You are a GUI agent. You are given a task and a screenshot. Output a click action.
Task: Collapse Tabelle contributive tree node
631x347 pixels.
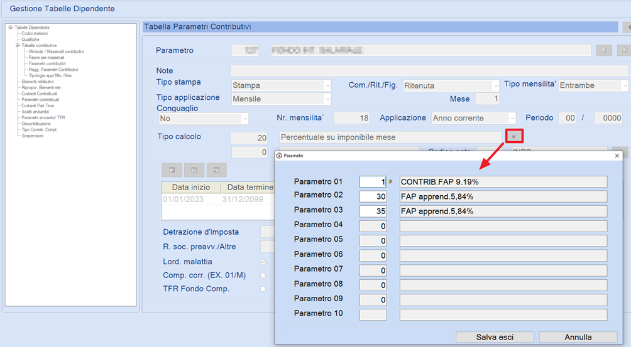pos(18,45)
